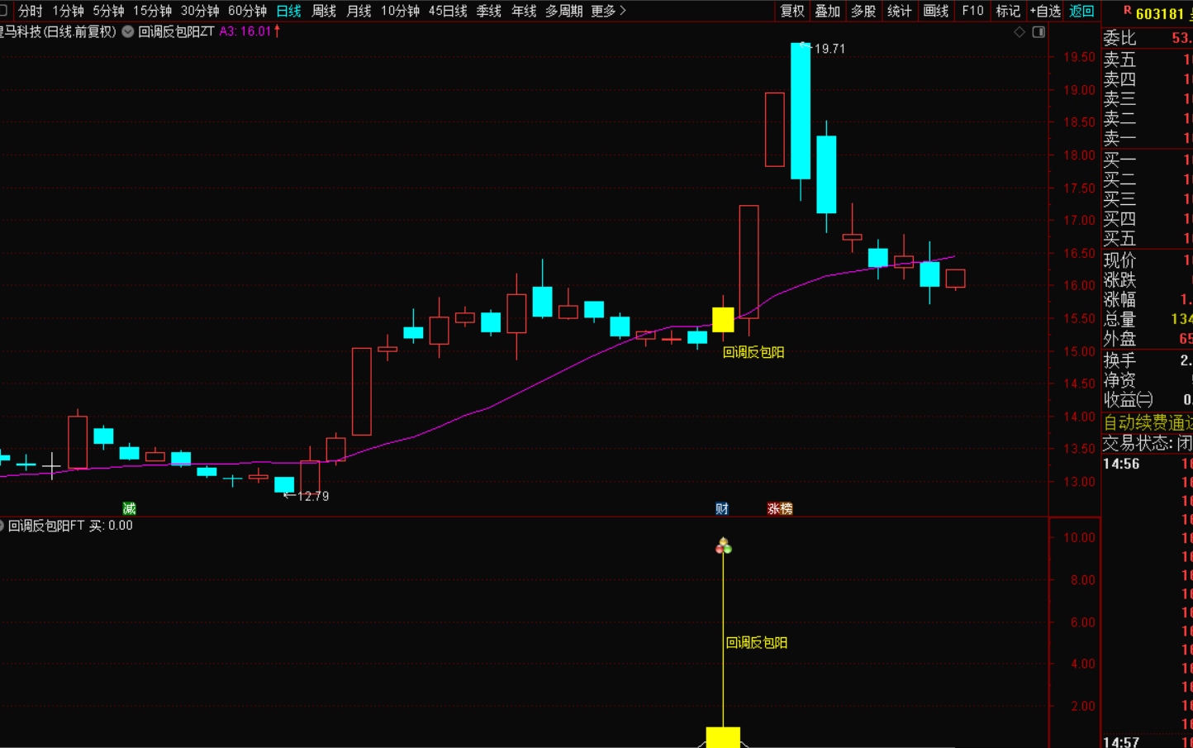Click the colored balls signal icon
The width and height of the screenshot is (1193, 748).
723,546
